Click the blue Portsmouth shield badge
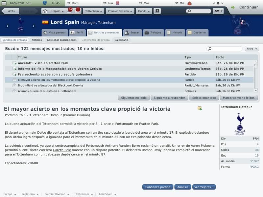The height and width of the screenshot is (197, 263). tap(45, 3)
